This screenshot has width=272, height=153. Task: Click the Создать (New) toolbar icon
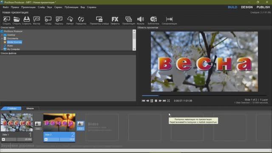click(7, 20)
